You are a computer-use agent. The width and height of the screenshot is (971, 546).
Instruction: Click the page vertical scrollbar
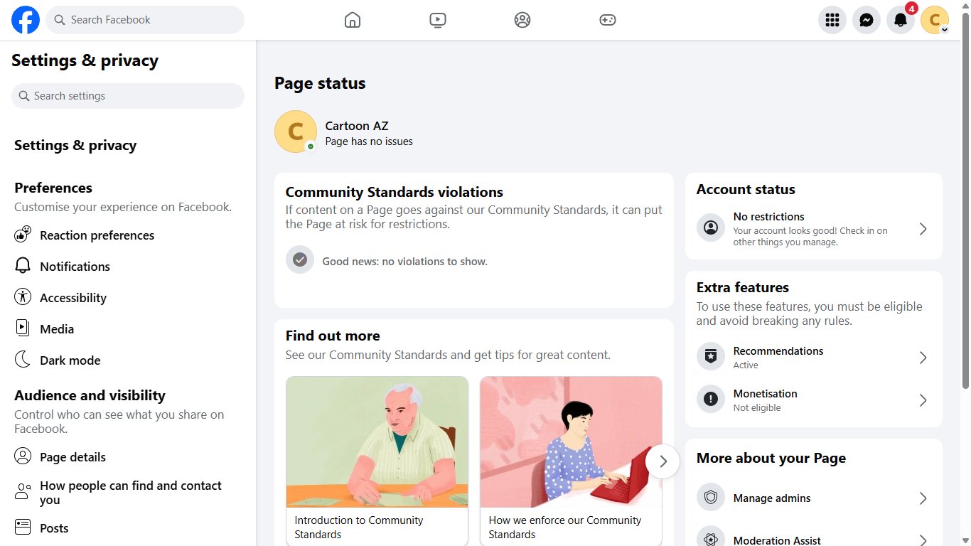[965, 213]
